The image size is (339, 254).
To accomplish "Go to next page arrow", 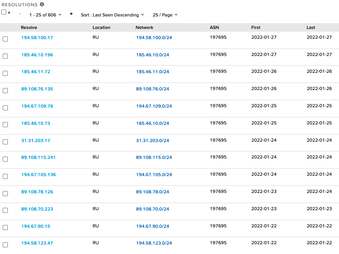I will tap(71, 14).
